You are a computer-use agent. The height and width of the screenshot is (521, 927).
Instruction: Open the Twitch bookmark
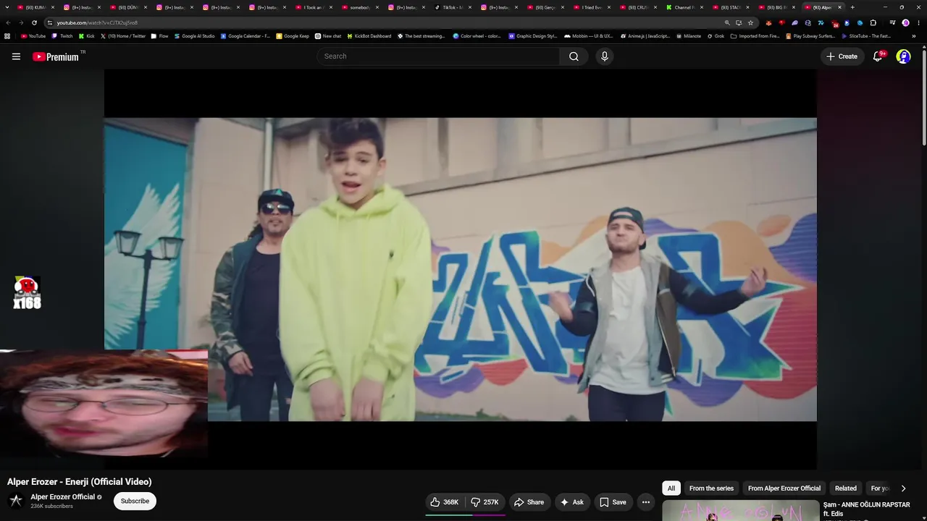coord(62,36)
